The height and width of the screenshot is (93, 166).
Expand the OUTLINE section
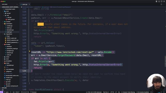[x=4, y=88]
